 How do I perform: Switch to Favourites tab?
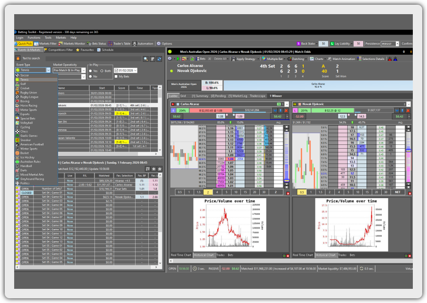[x=85, y=50]
